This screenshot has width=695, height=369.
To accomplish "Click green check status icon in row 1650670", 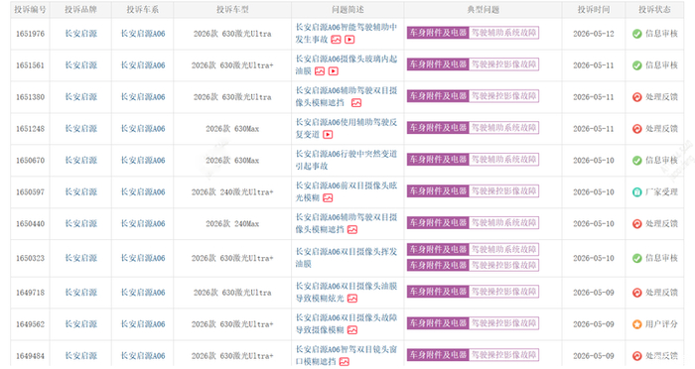I will coord(637,161).
